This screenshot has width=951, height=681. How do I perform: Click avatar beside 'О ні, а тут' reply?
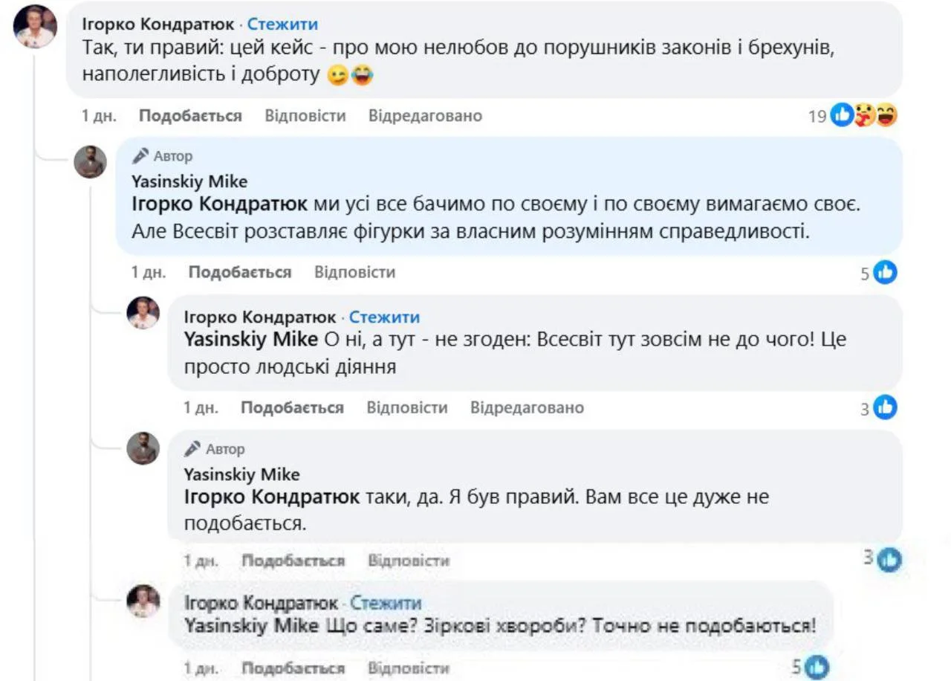tap(143, 313)
